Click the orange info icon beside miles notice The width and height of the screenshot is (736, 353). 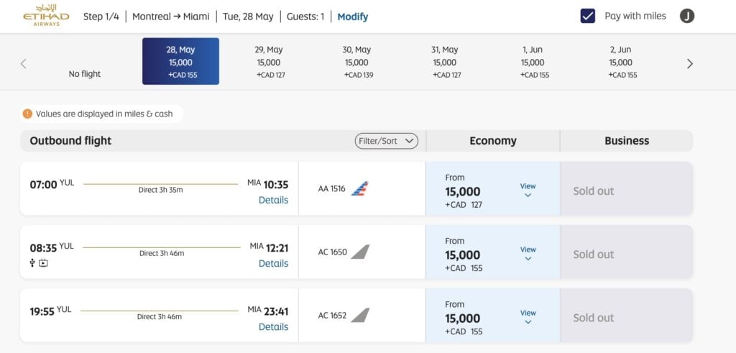27,114
